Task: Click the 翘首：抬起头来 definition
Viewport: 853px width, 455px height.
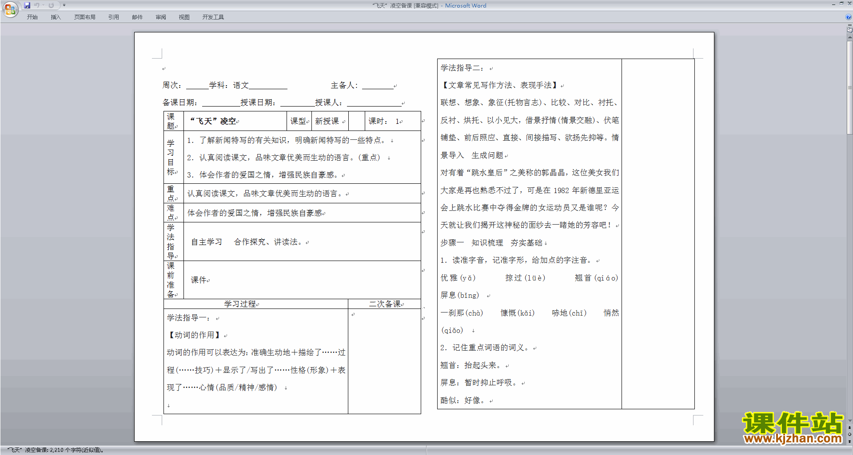Action: [x=471, y=365]
